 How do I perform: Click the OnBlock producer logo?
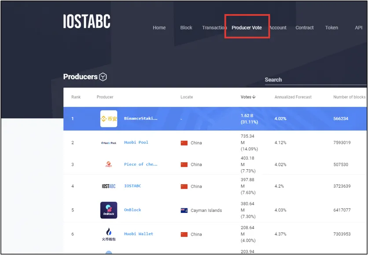(109, 210)
